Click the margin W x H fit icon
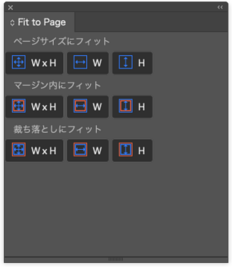Screen dimensions: 232x268 (19, 106)
